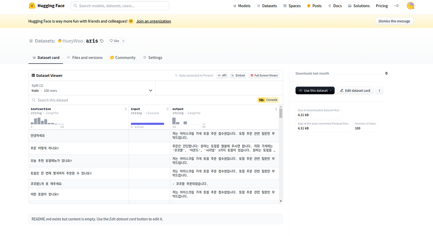Click the instruction lengths histogram
The height and width of the screenshot is (236, 433).
47,121
